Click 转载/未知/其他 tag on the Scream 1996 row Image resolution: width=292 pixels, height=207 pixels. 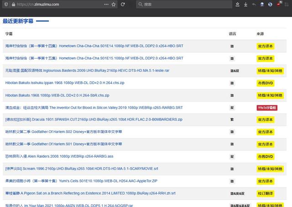coord(270,169)
